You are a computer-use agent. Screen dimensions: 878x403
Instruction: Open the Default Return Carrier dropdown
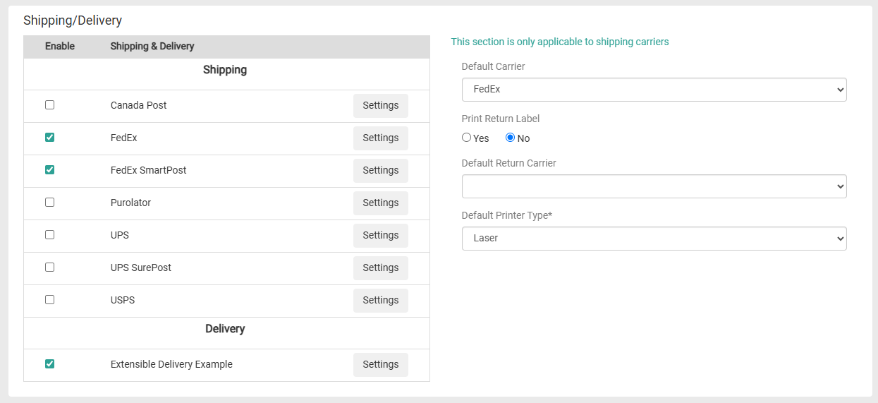654,186
